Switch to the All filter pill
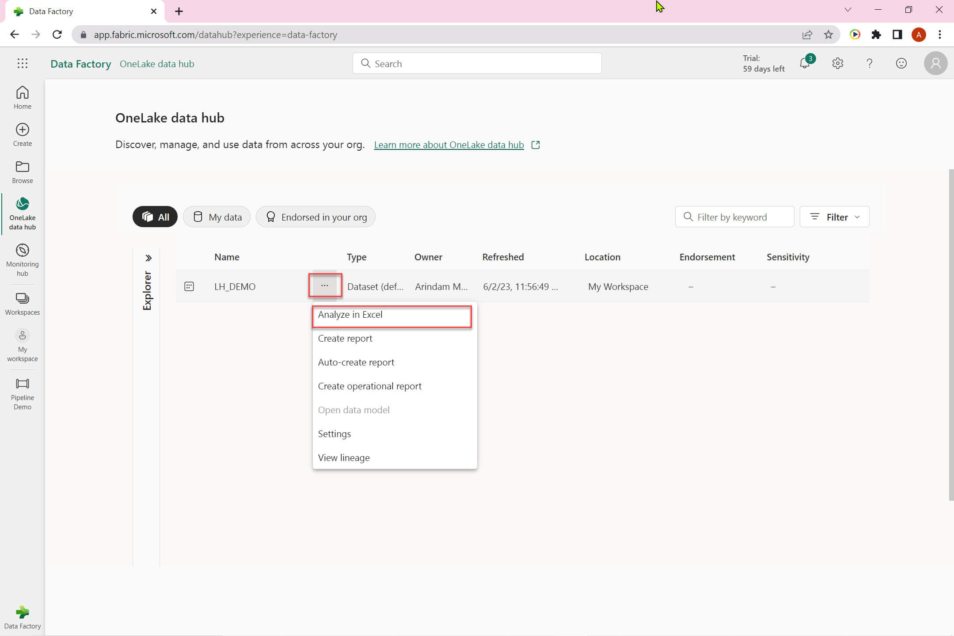Image resolution: width=954 pixels, height=636 pixels. 155,217
